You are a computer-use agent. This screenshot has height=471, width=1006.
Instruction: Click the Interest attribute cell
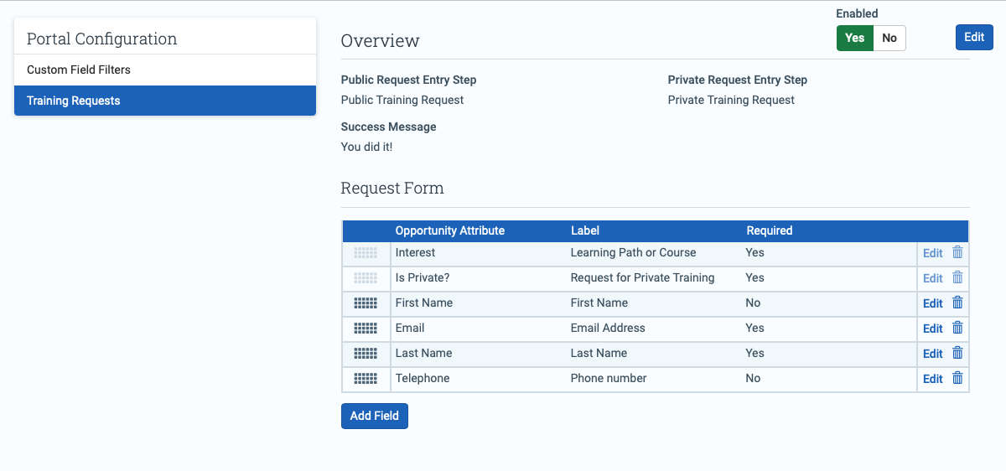pyautogui.click(x=416, y=252)
